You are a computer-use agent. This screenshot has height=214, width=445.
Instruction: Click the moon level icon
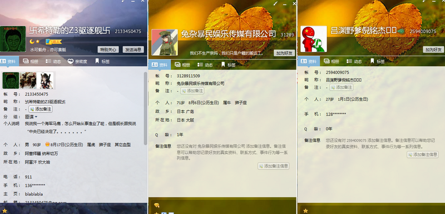(x=32, y=42)
